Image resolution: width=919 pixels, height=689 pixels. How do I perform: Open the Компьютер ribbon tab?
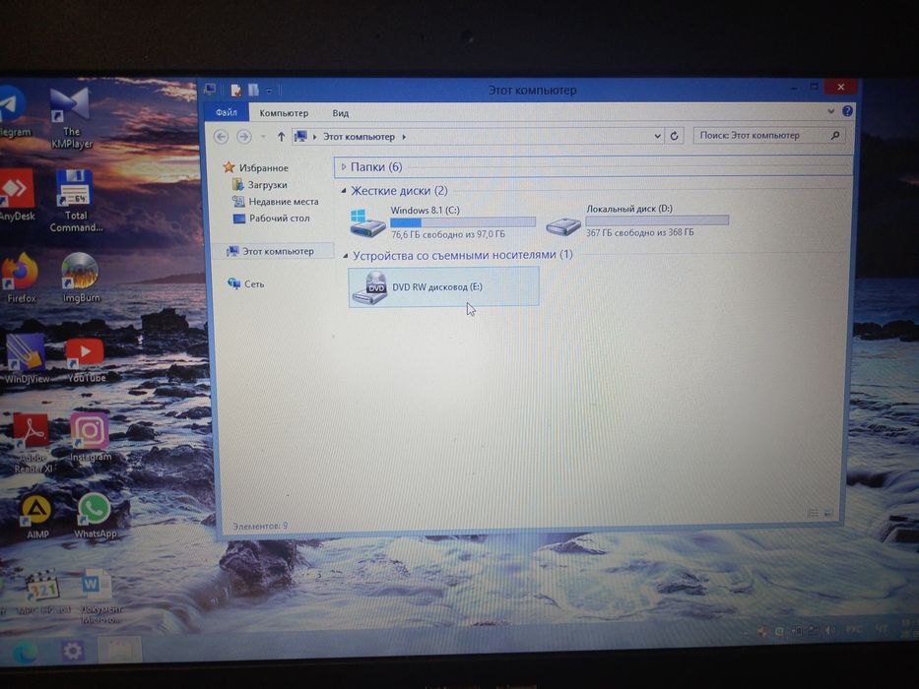click(x=284, y=113)
